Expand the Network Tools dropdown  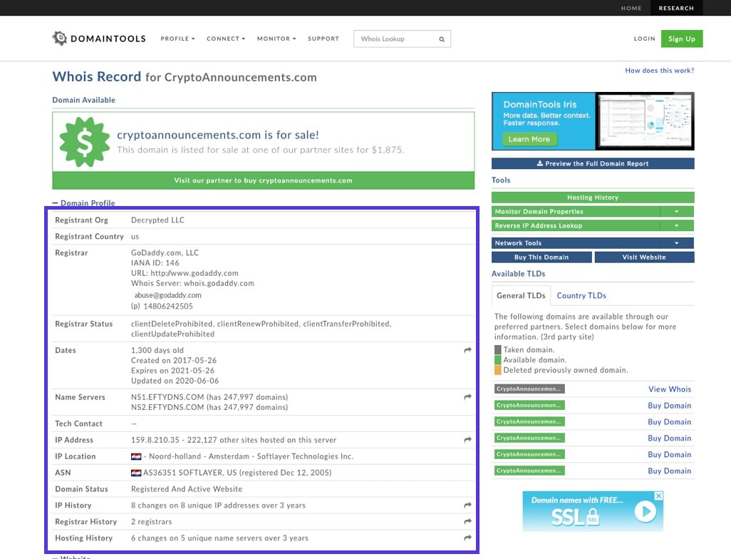[x=677, y=243]
